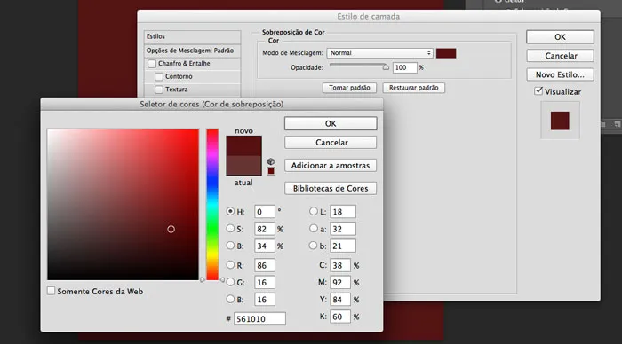Click Adicionar a amostras button
622x344 pixels.
tap(331, 166)
